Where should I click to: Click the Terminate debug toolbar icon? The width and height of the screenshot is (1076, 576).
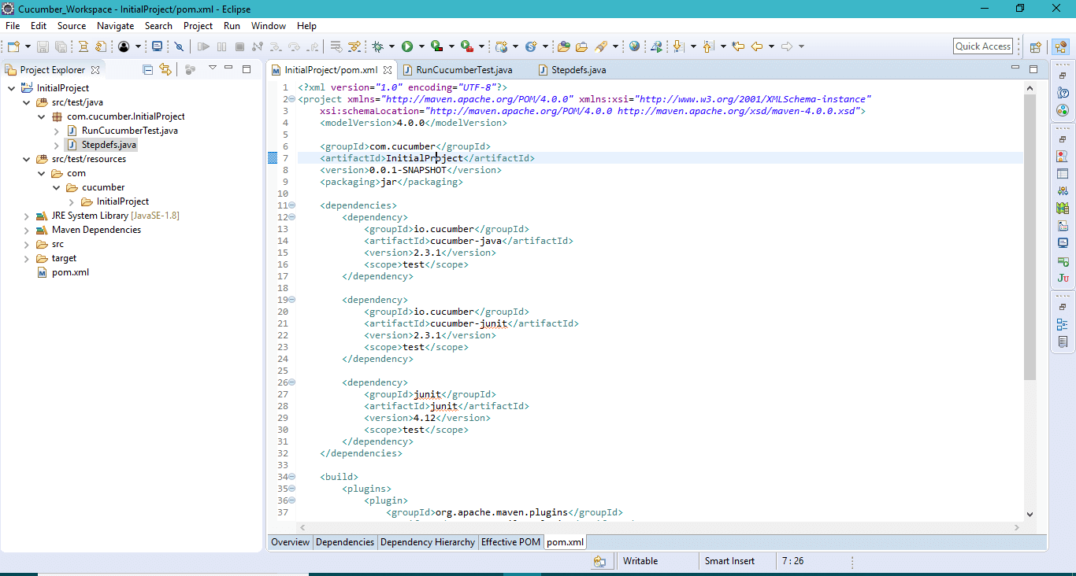pos(239,46)
